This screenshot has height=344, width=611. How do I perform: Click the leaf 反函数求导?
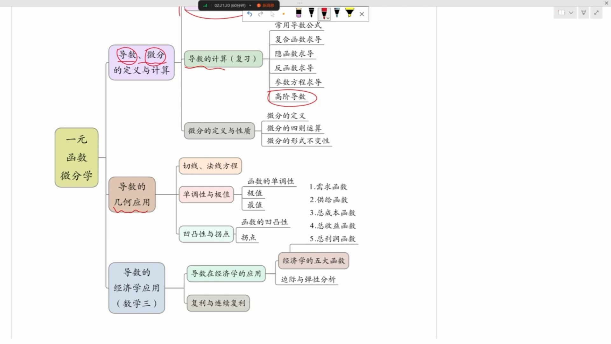click(294, 68)
